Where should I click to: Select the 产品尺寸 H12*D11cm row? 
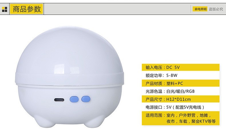[x=181, y=99]
